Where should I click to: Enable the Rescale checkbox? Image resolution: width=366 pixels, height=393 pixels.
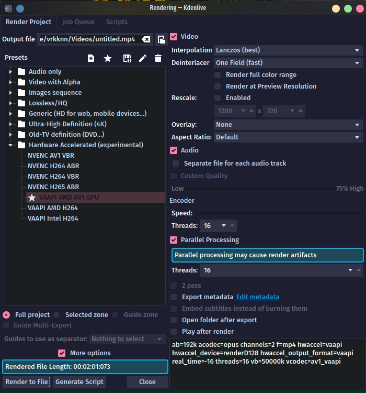218,98
